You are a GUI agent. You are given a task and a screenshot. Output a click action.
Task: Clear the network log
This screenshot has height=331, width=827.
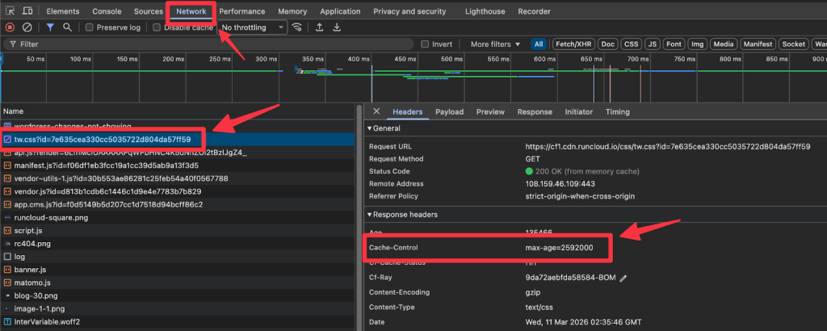pos(29,27)
